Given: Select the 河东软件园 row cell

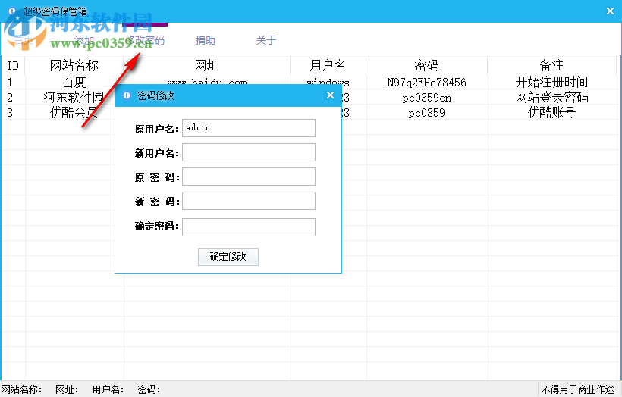Looking at the screenshot, I should [74, 97].
